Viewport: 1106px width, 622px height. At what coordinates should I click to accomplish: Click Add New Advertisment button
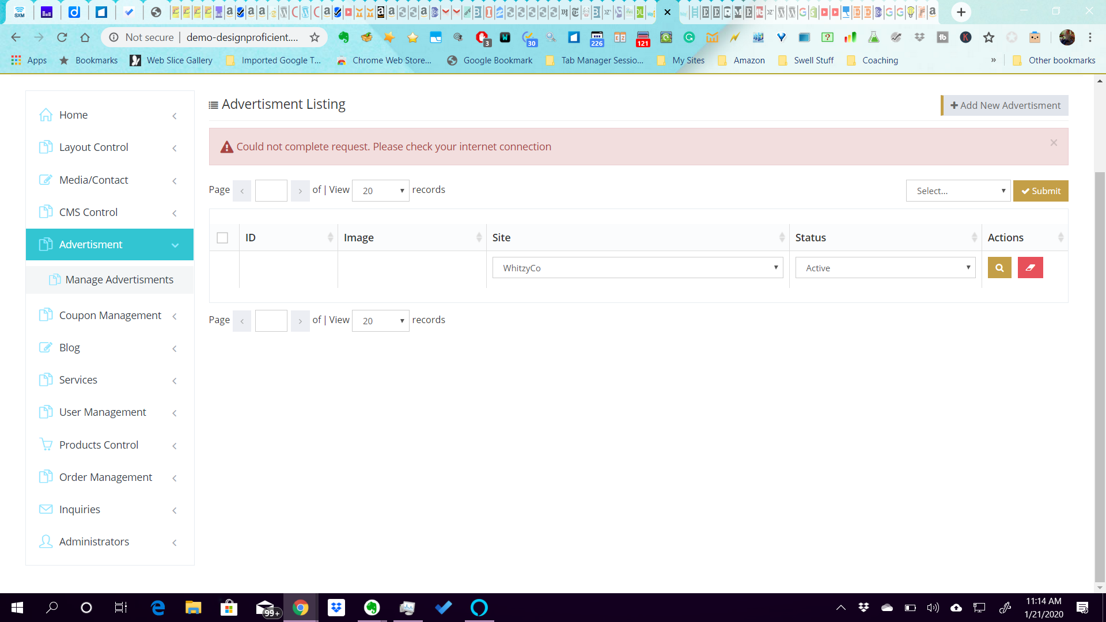point(1005,105)
